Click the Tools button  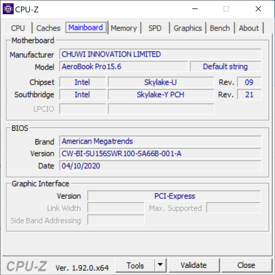click(x=135, y=265)
